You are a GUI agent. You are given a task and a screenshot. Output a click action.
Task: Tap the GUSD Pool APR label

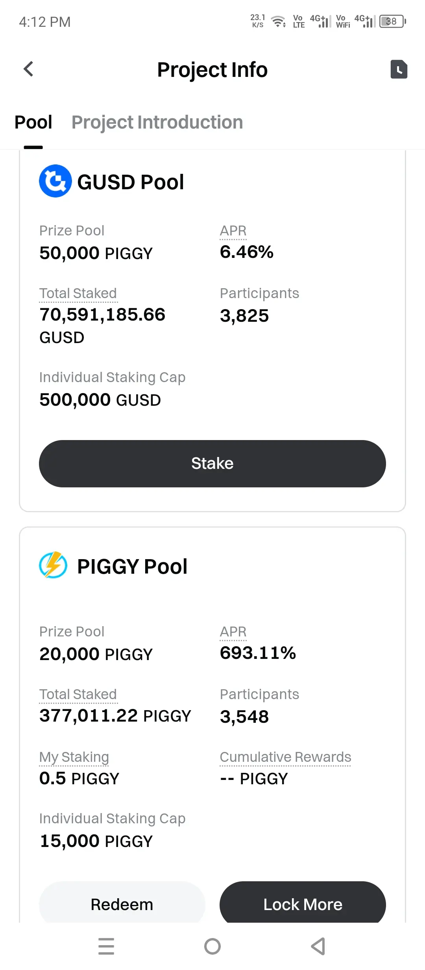click(x=233, y=231)
